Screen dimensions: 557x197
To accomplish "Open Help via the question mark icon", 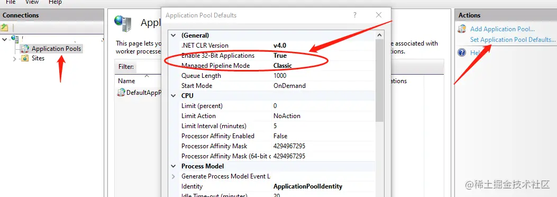I will (462, 52).
